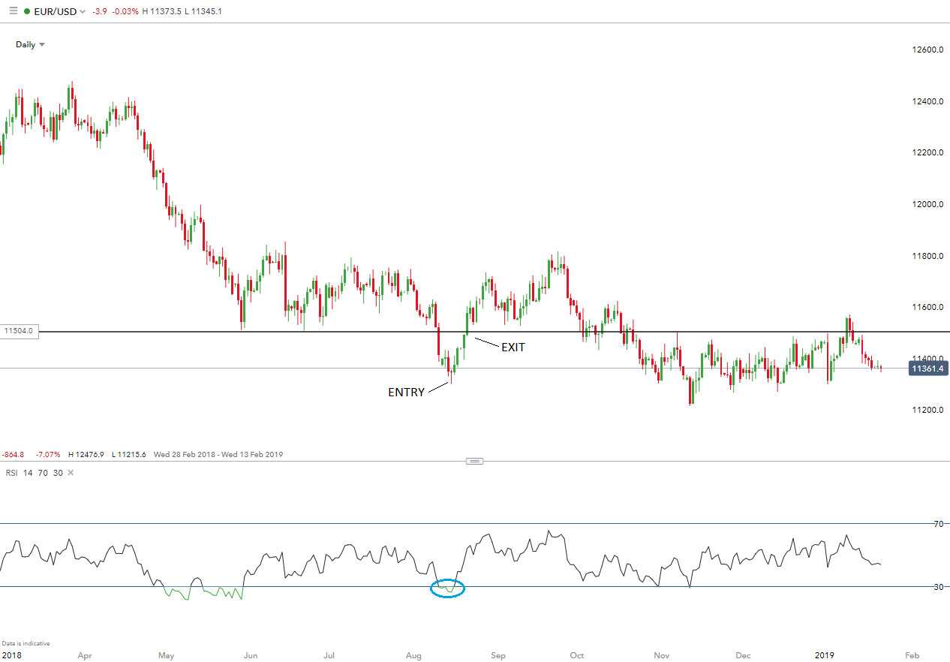
Task: Open the Daily timeframe dropdown
Action: 30,44
